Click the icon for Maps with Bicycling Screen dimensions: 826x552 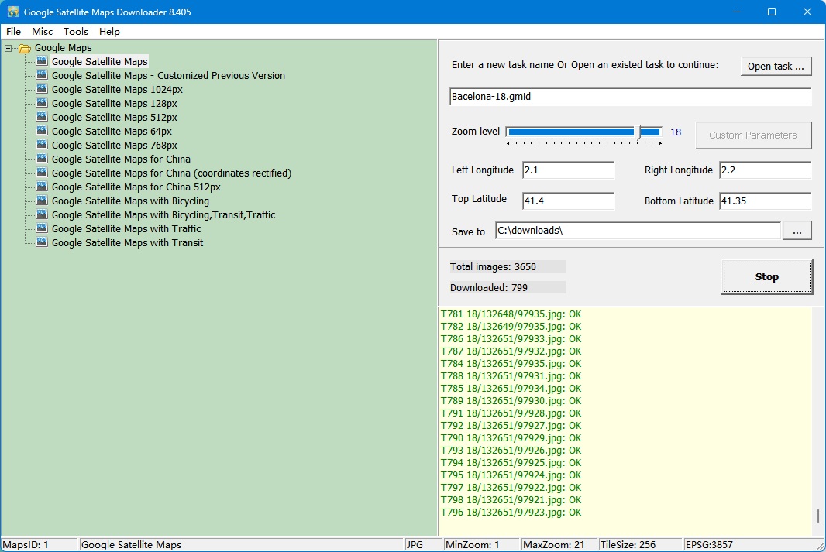click(x=42, y=201)
